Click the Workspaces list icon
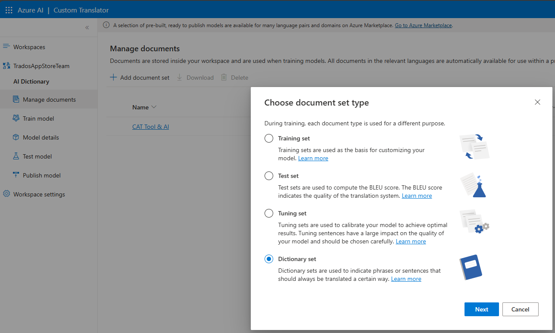This screenshot has width=555, height=333. [6, 47]
